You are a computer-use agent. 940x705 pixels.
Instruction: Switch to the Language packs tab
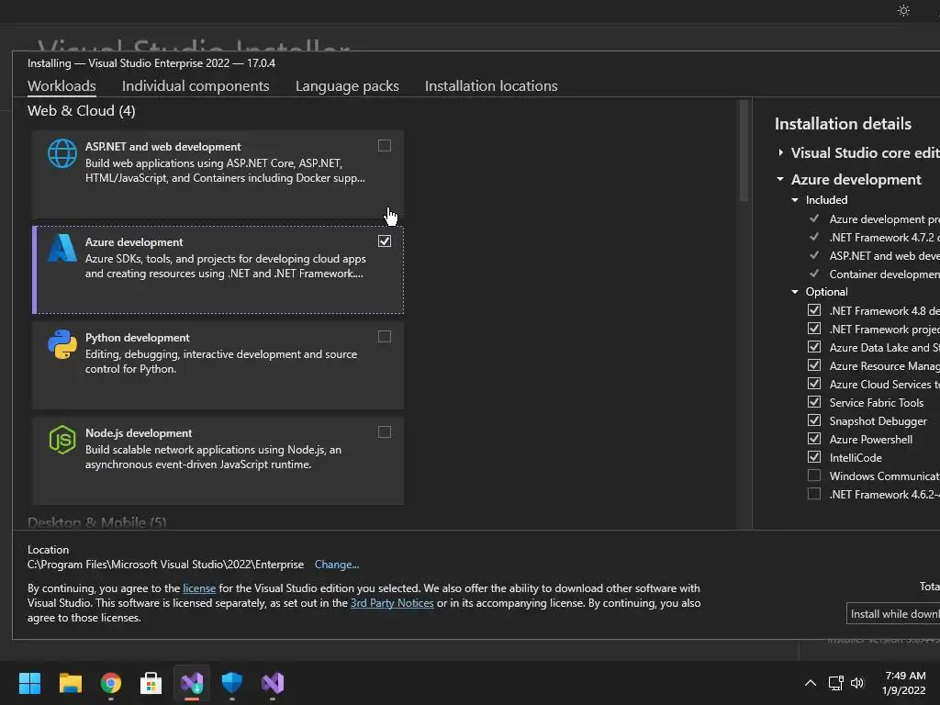click(x=347, y=85)
